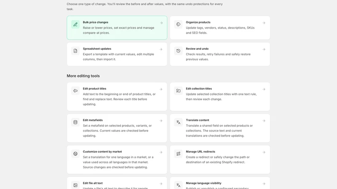
Task: Choose the Spreadsheet updates title
Action: tap(97, 49)
